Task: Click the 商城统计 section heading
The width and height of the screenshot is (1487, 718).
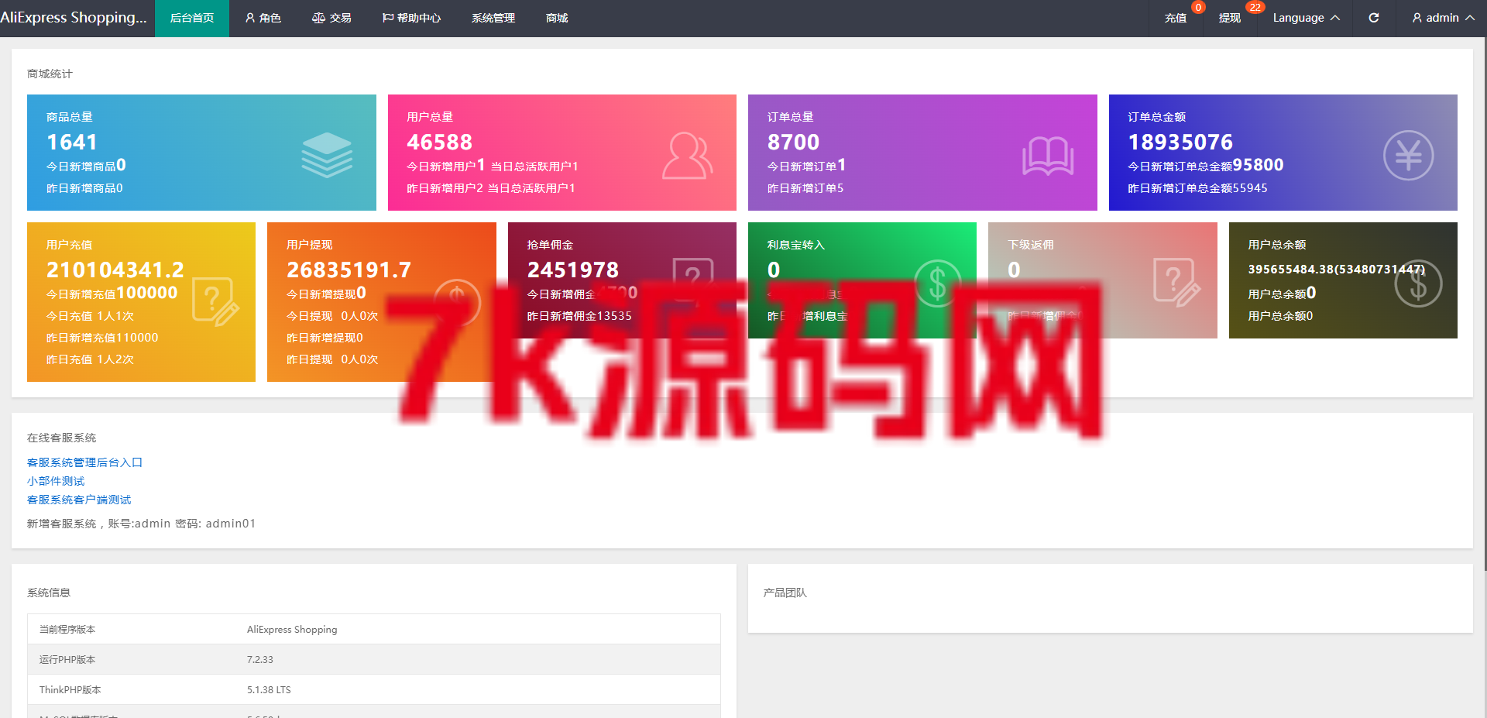Action: (x=50, y=74)
